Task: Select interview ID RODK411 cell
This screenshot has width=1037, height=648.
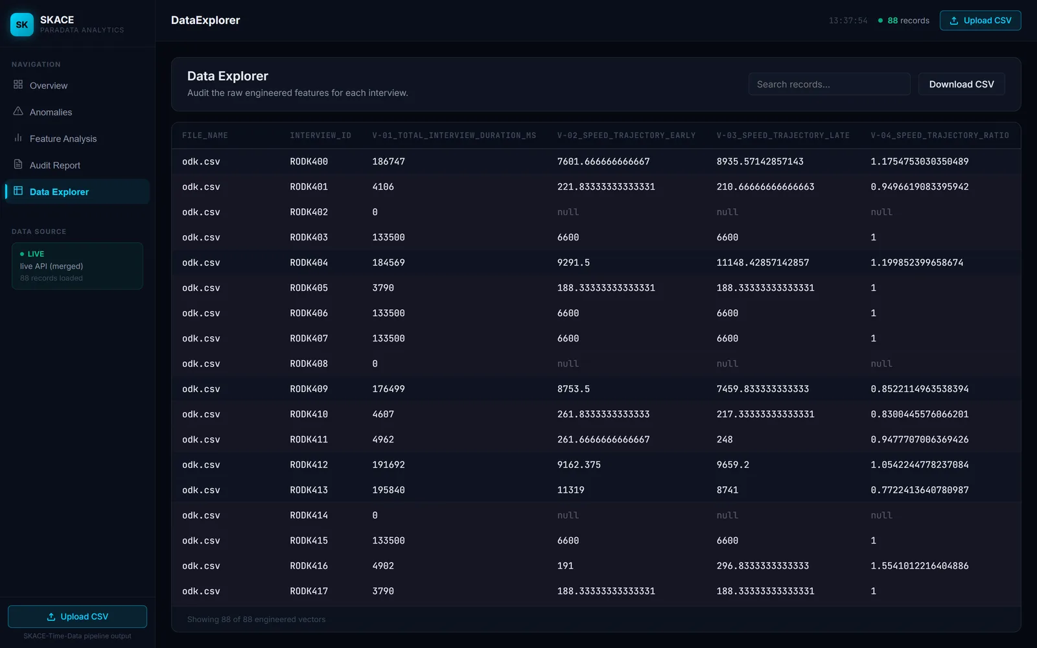Action: pyautogui.click(x=309, y=439)
